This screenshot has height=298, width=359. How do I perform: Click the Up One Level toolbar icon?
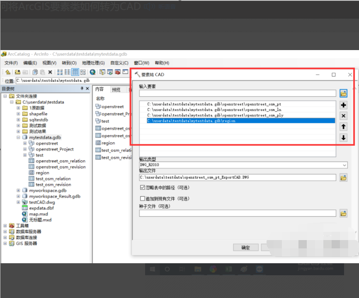coord(8,72)
